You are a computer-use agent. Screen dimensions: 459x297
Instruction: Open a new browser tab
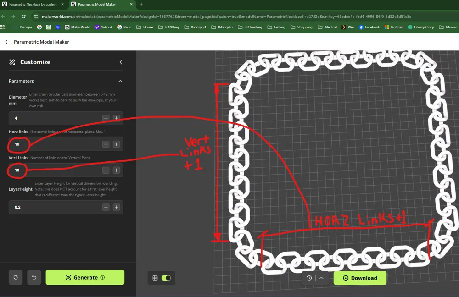[x=142, y=4]
